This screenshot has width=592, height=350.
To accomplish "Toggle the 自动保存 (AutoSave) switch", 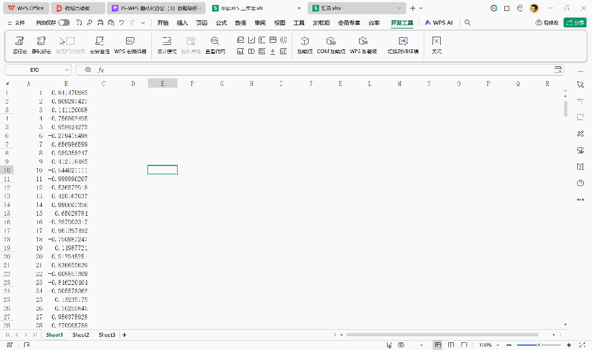I will point(65,22).
